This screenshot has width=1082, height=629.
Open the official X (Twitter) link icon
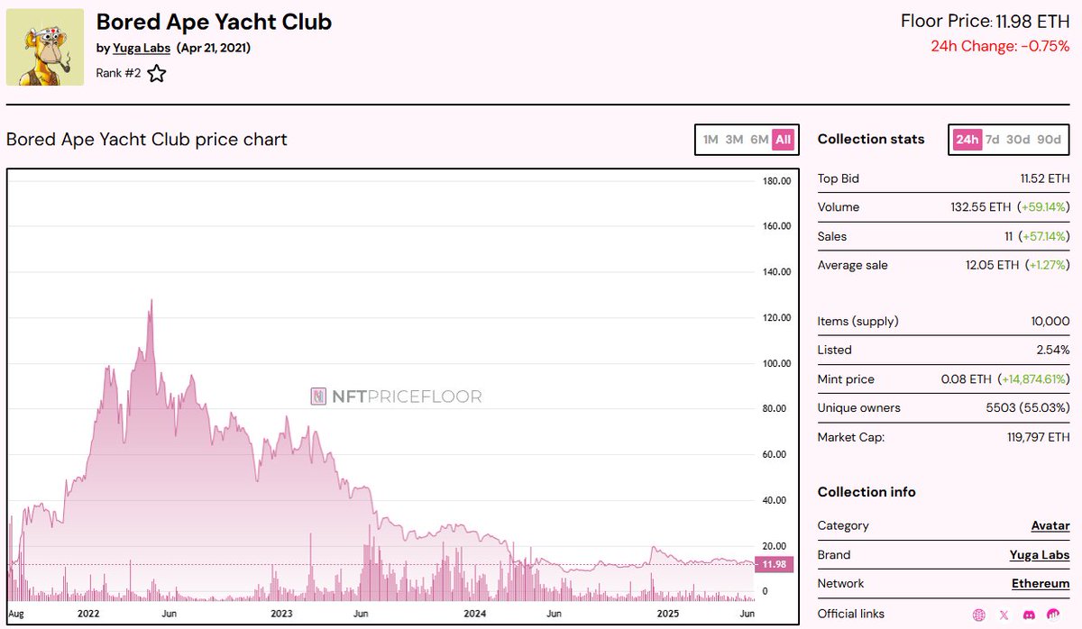point(1004,615)
